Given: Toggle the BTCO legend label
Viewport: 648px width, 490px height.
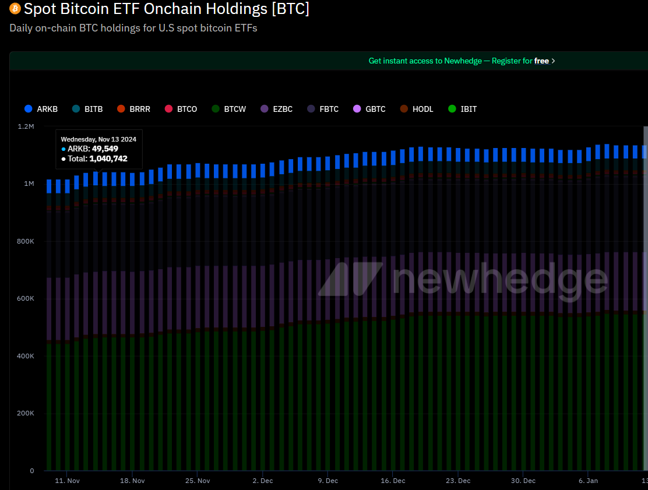Looking at the screenshot, I should click(187, 109).
